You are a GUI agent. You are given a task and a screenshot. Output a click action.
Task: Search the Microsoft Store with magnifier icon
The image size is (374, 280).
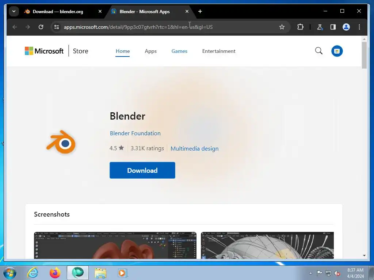click(x=318, y=51)
